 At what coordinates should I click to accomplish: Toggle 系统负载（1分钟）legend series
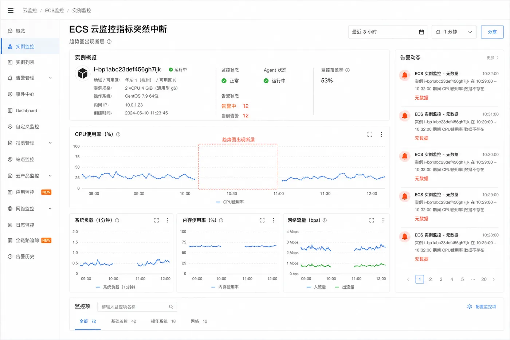coord(115,287)
